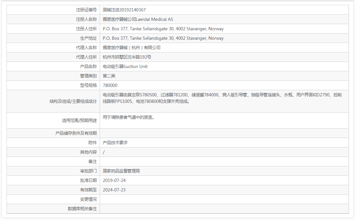Click intended use text 用于清除患者气道中的废液
The image size is (363, 222).
pos(128,117)
